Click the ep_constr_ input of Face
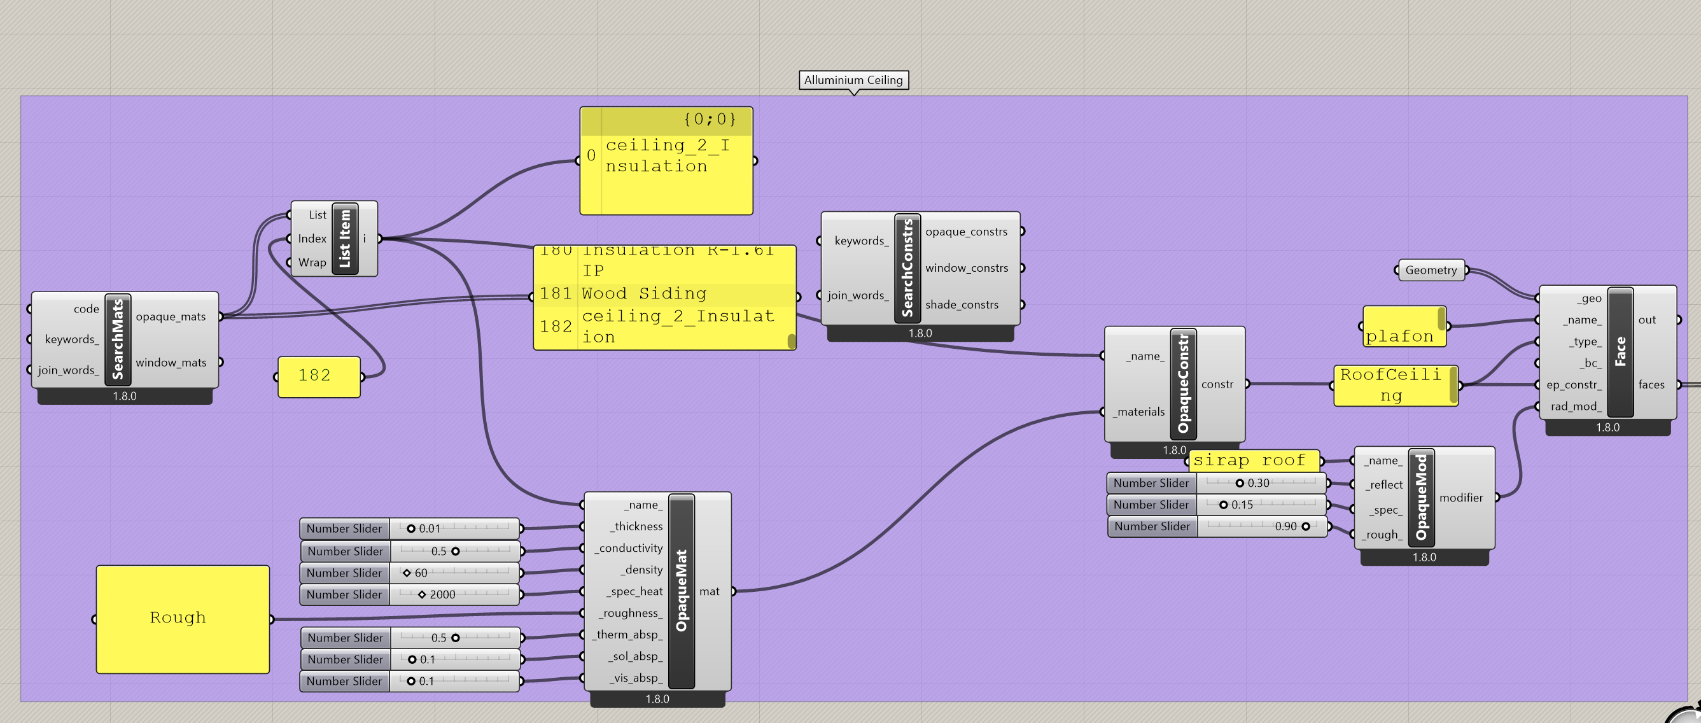The width and height of the screenshot is (1701, 723). point(1574,384)
